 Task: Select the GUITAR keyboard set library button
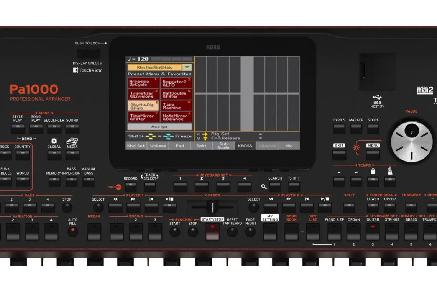(373, 232)
